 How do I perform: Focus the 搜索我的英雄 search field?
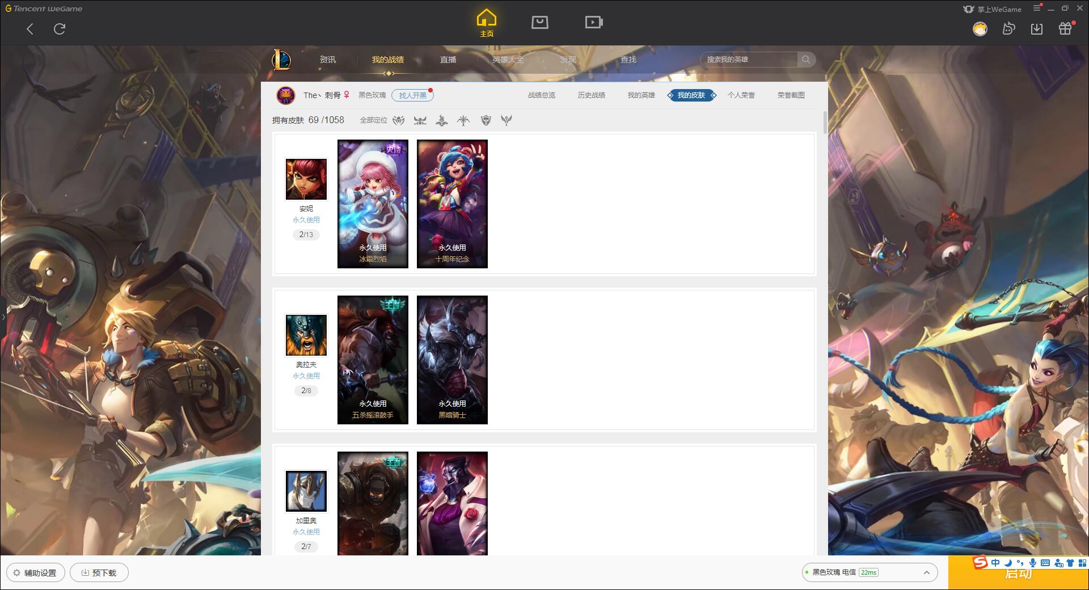(749, 60)
